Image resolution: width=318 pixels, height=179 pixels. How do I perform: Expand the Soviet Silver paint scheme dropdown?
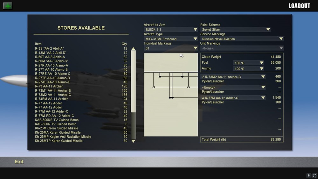pyautogui.click(x=235, y=29)
